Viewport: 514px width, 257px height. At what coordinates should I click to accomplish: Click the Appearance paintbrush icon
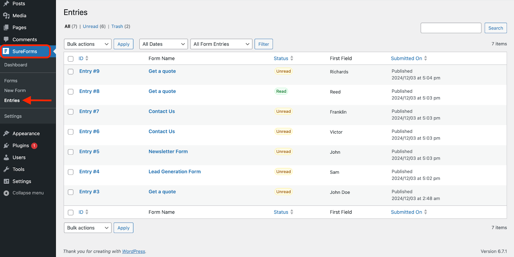click(6, 133)
